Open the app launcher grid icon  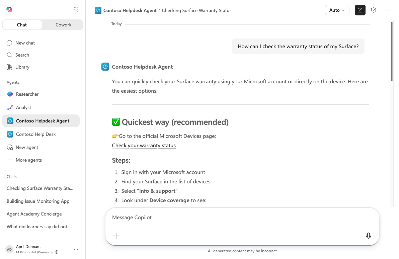pos(76,9)
